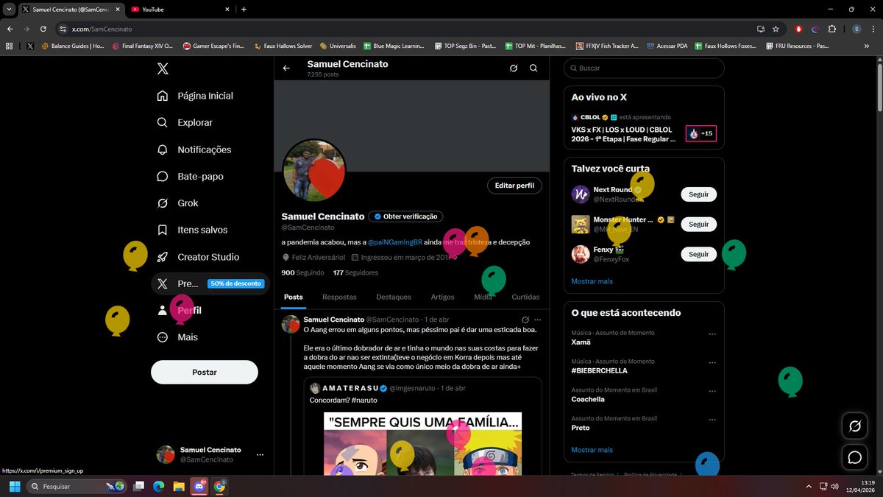Click the X logo in sidebar

click(163, 68)
